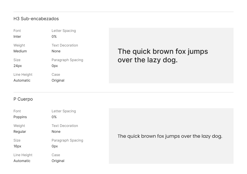Click the "P Cuerpo" section heading
This screenshot has height=174, width=247.
[x=23, y=99]
